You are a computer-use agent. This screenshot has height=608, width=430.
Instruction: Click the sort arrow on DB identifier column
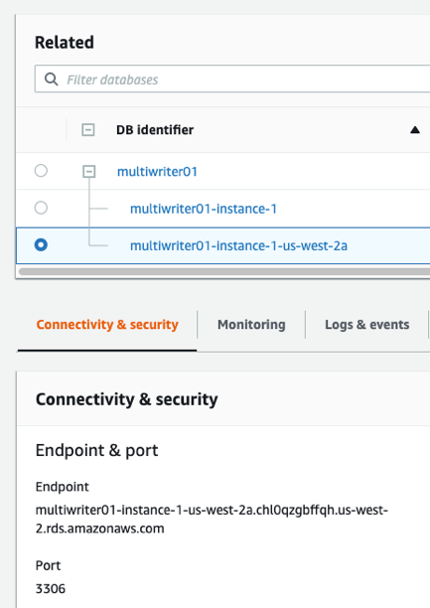point(415,130)
